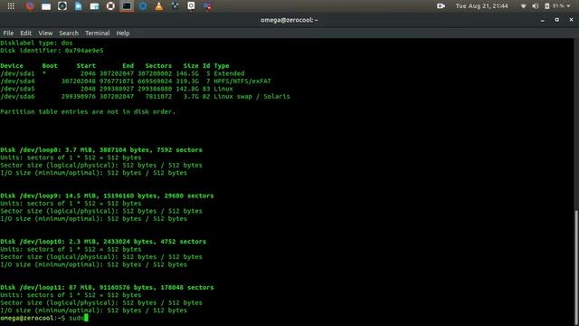The width and height of the screenshot is (579, 326).
Task: Click the /dev/sda5 partition row
Action: click(117, 89)
